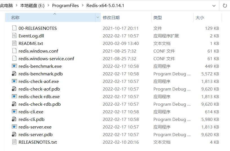This screenshot has width=230, height=151.
Task: Click the EventLog.dll file icon
Action: coord(14,36)
